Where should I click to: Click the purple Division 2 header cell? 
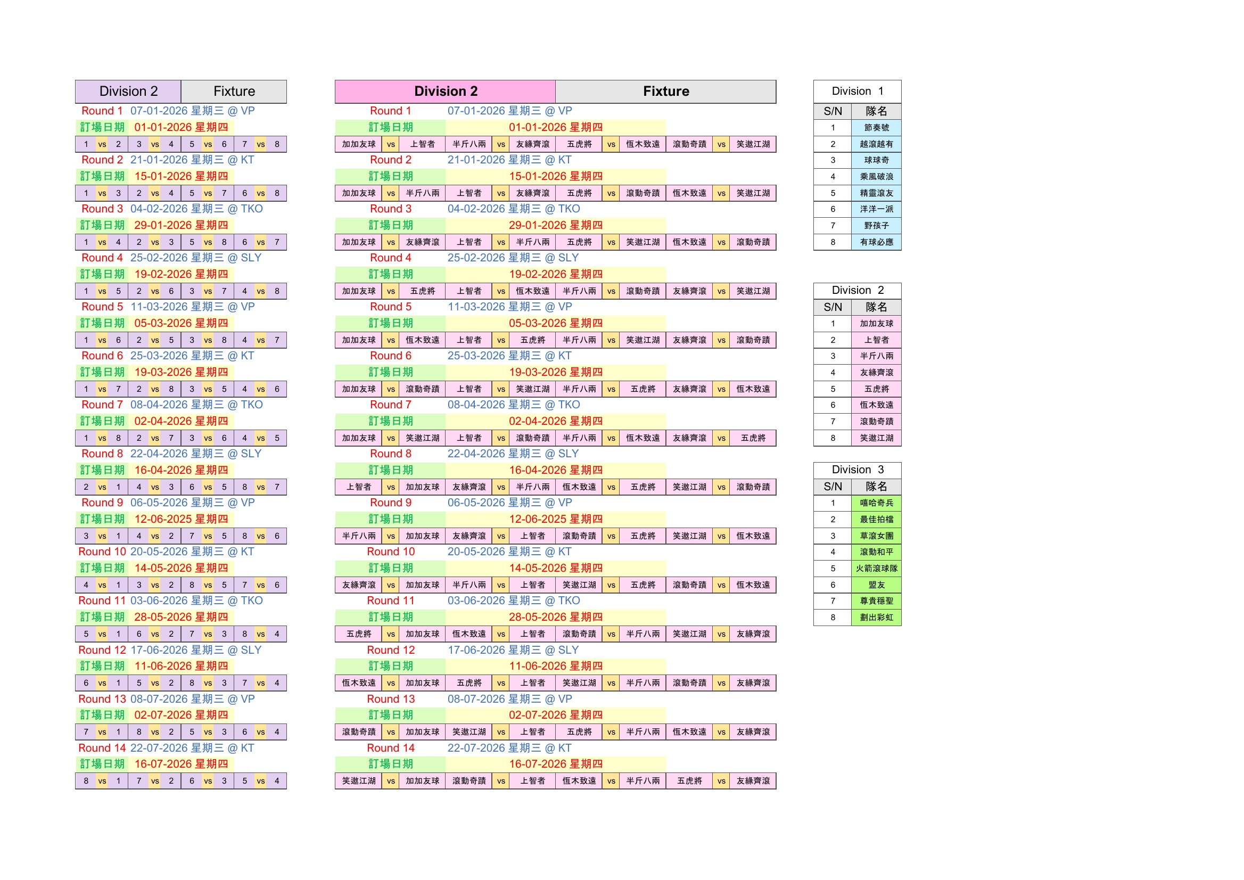(128, 92)
